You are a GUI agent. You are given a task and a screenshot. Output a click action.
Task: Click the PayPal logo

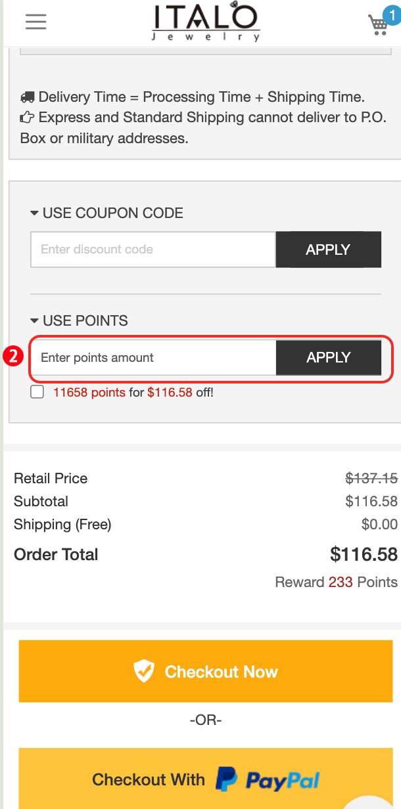pyautogui.click(x=268, y=779)
